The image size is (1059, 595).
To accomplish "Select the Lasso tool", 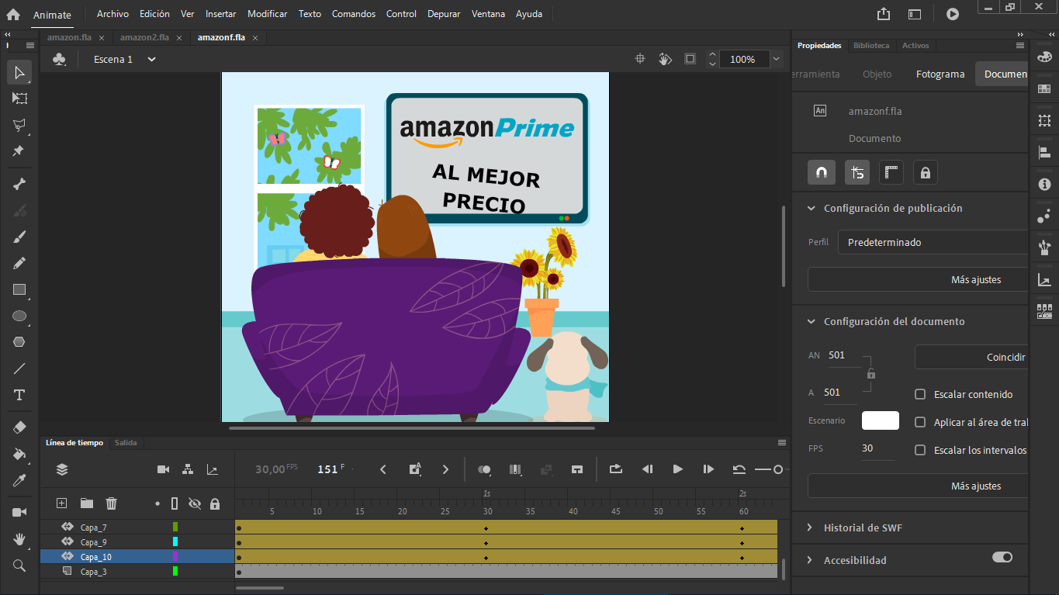I will [19, 125].
